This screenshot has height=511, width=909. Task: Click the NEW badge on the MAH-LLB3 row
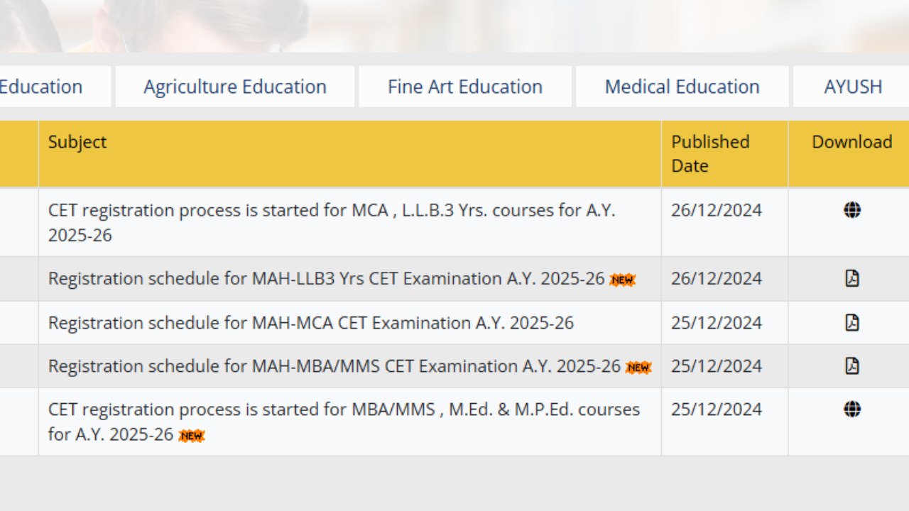click(x=622, y=280)
